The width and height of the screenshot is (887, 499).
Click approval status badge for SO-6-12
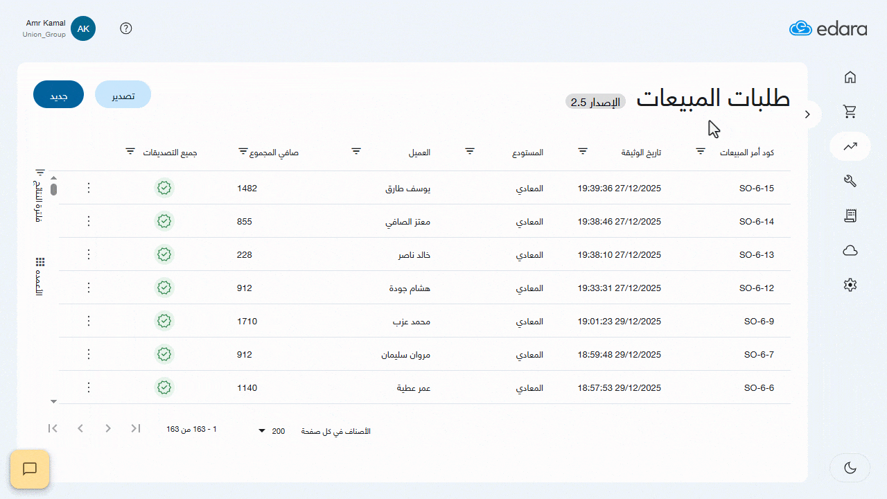(x=164, y=288)
